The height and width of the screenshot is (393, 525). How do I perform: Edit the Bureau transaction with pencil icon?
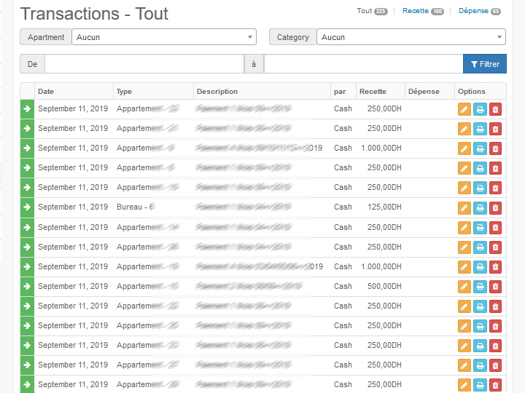[x=464, y=207]
